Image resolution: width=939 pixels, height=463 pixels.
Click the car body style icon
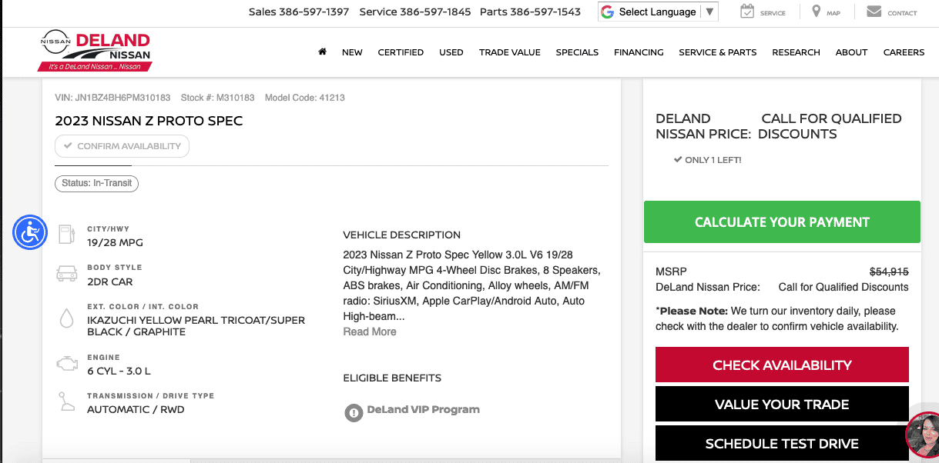pos(67,274)
